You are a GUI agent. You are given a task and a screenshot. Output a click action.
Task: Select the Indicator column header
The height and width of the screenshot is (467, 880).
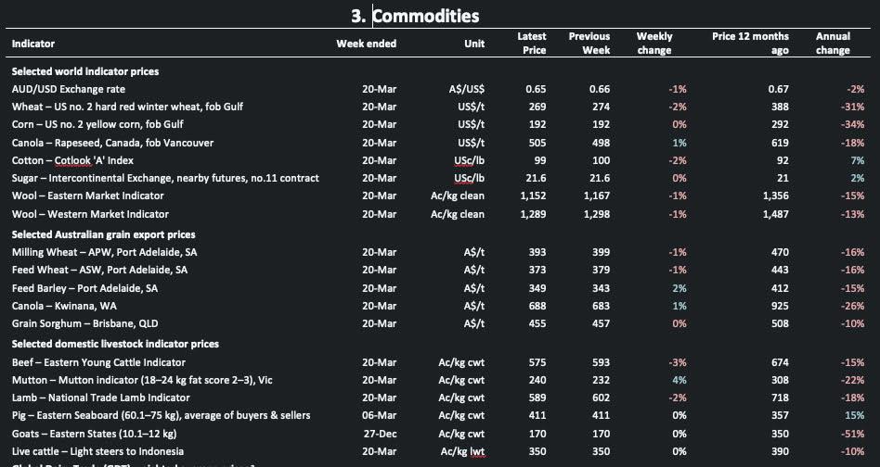point(33,44)
